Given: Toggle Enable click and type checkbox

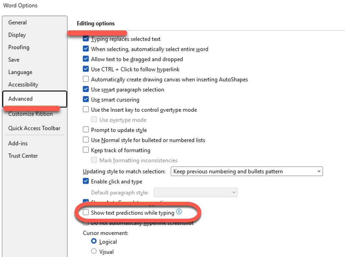Looking at the screenshot, I should tap(86, 181).
